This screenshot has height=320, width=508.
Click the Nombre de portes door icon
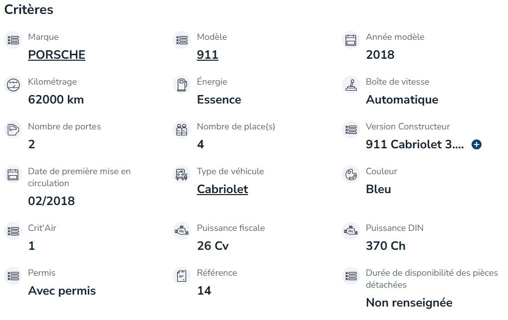[x=13, y=129]
